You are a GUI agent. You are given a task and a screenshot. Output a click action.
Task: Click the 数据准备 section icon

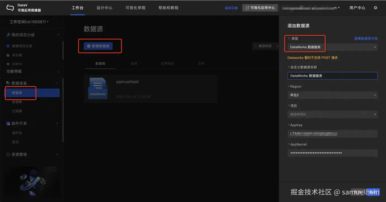tap(8, 83)
